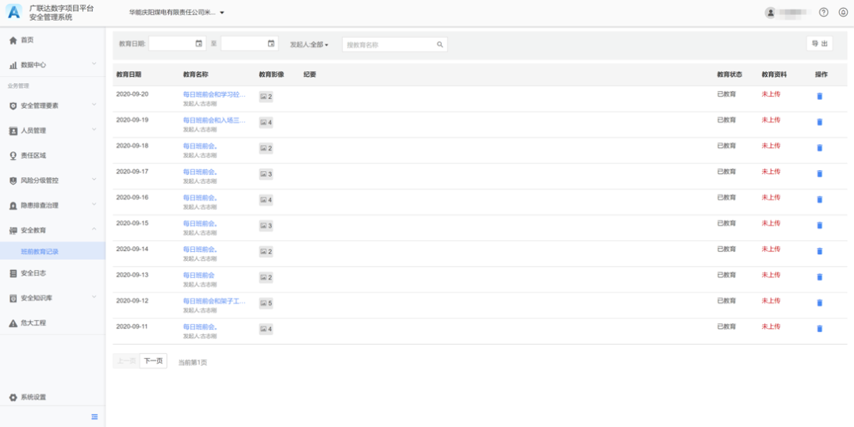
Task: Open the 每日班前会和架子工… record link
Action: point(214,301)
